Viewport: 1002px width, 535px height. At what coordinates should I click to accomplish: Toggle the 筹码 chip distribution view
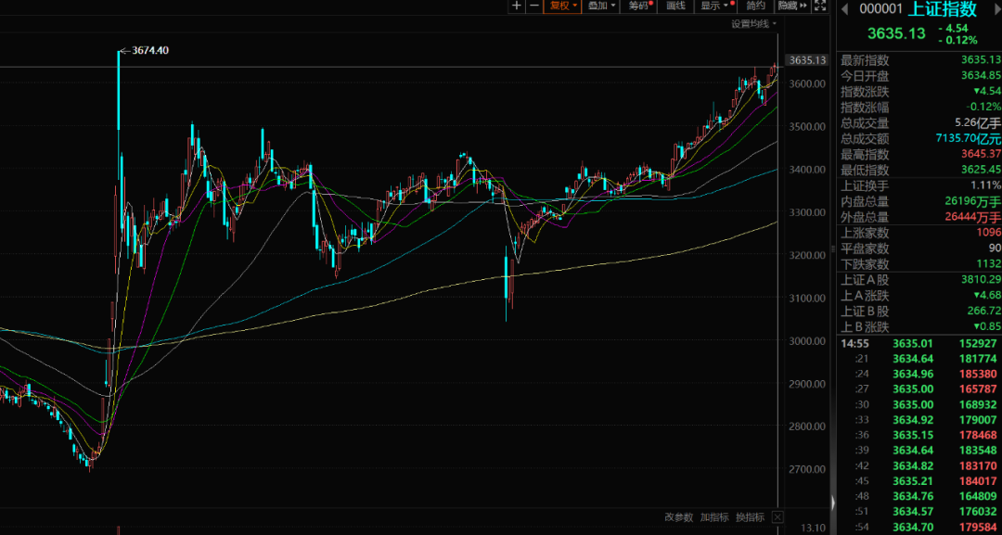pos(640,6)
